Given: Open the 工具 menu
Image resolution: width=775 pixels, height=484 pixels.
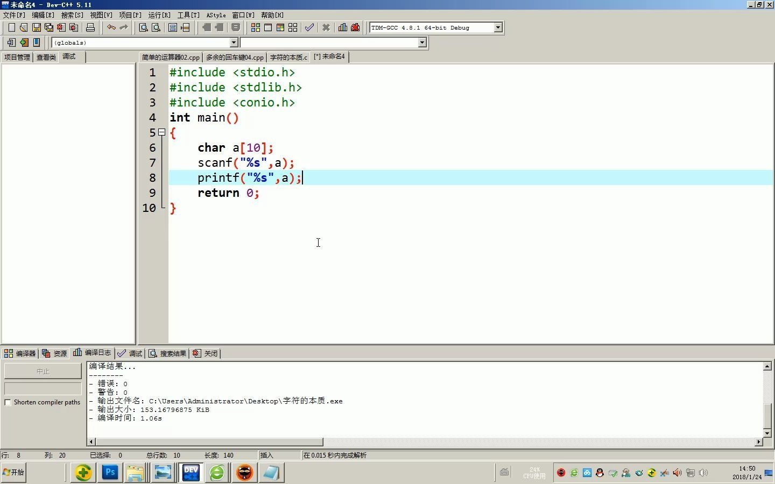Looking at the screenshot, I should tap(188, 15).
